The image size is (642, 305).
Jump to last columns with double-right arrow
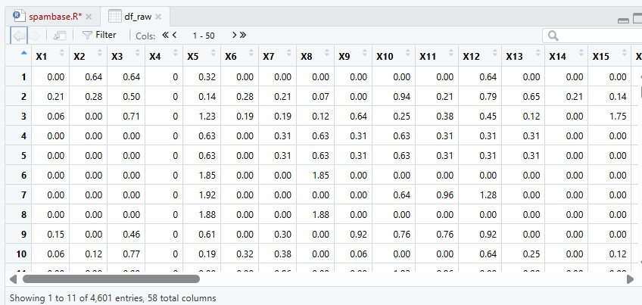coord(243,36)
